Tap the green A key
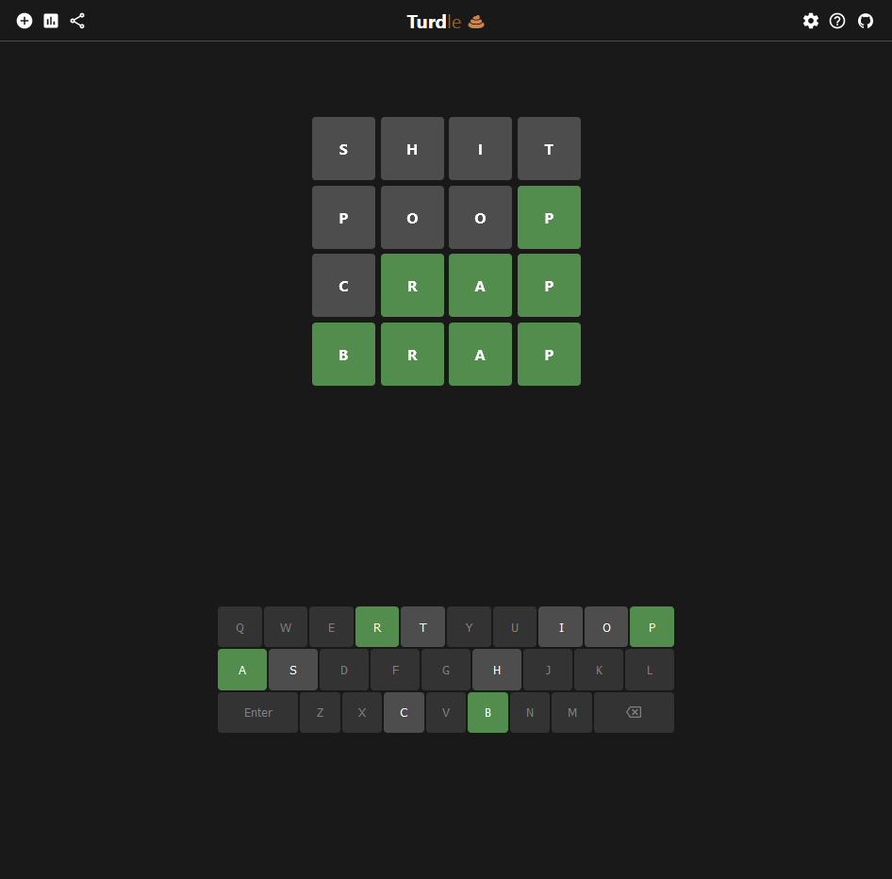 [x=242, y=670]
